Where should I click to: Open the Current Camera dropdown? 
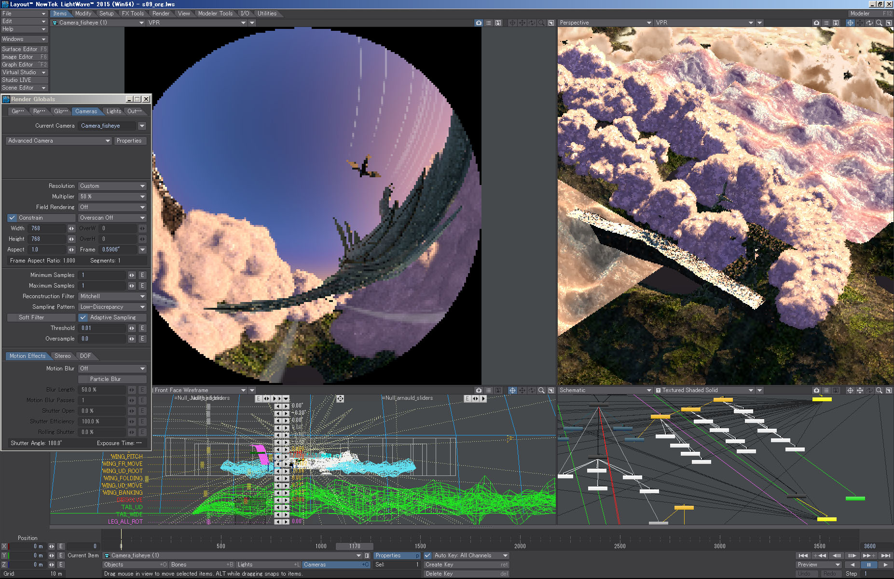(x=142, y=126)
